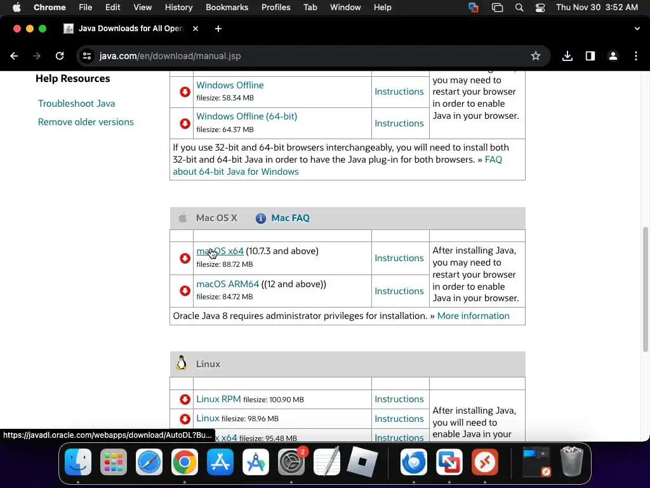Open the More information link
Screen dimensions: 650x488
point(473,316)
